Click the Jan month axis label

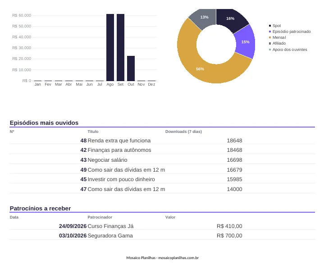[37, 84]
